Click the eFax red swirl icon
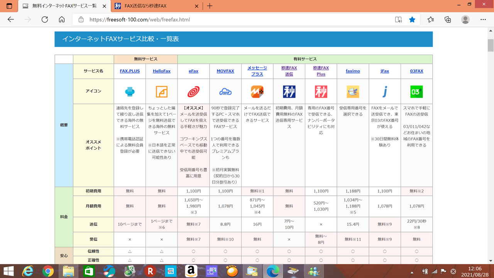Image resolution: width=494 pixels, height=278 pixels. (193, 92)
